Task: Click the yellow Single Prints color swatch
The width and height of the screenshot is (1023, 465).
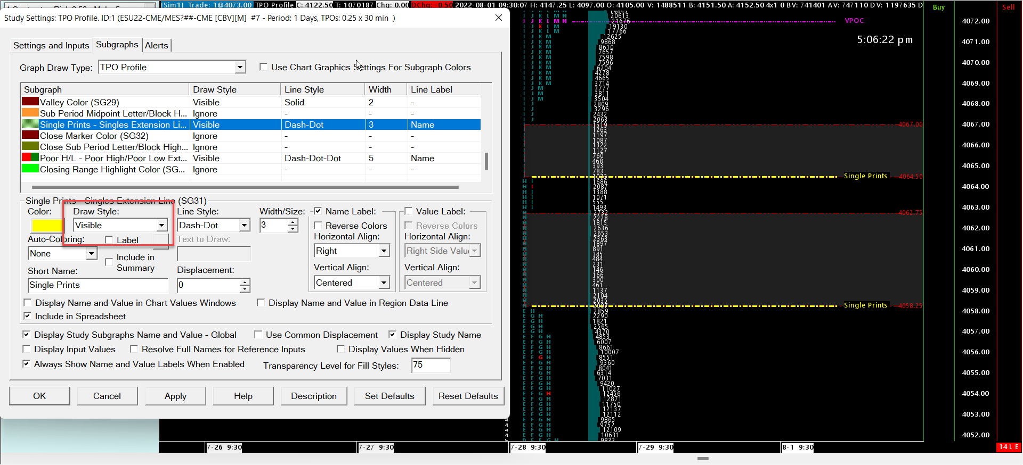Action: click(47, 226)
